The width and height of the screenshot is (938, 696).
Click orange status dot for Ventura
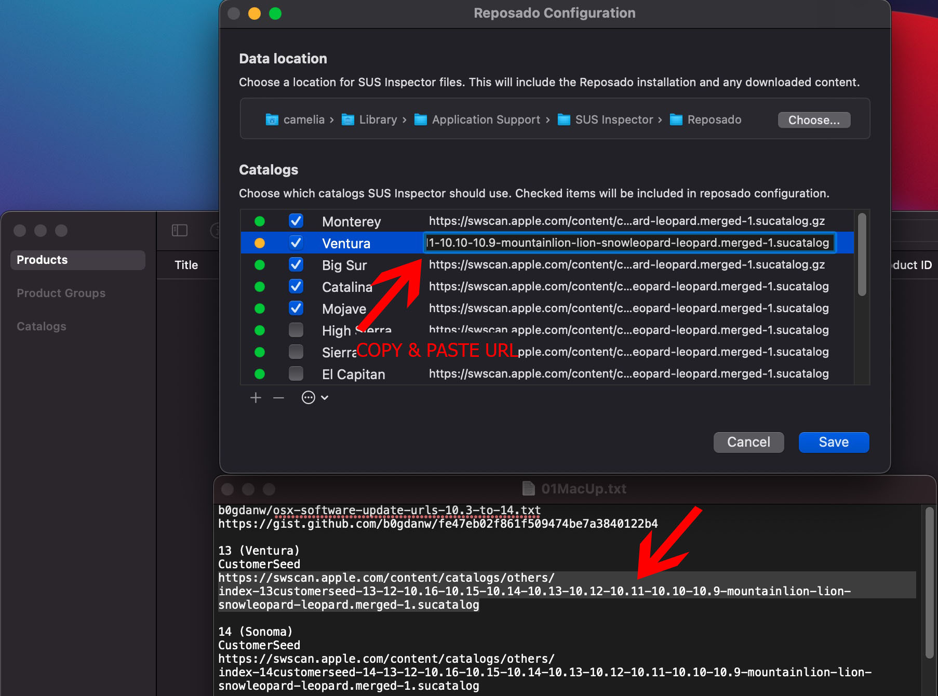pyautogui.click(x=260, y=243)
